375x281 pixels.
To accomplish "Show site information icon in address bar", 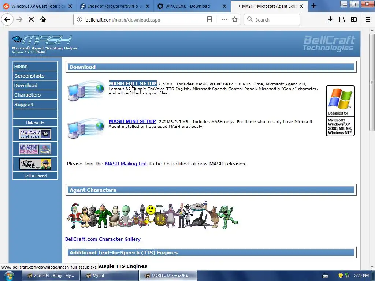I will (x=79, y=20).
